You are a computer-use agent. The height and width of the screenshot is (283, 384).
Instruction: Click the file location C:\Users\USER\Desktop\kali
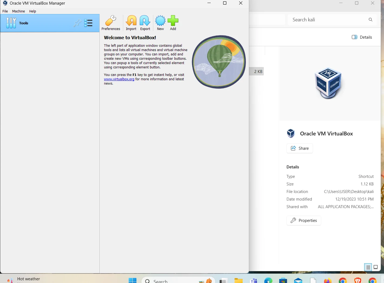point(349,192)
